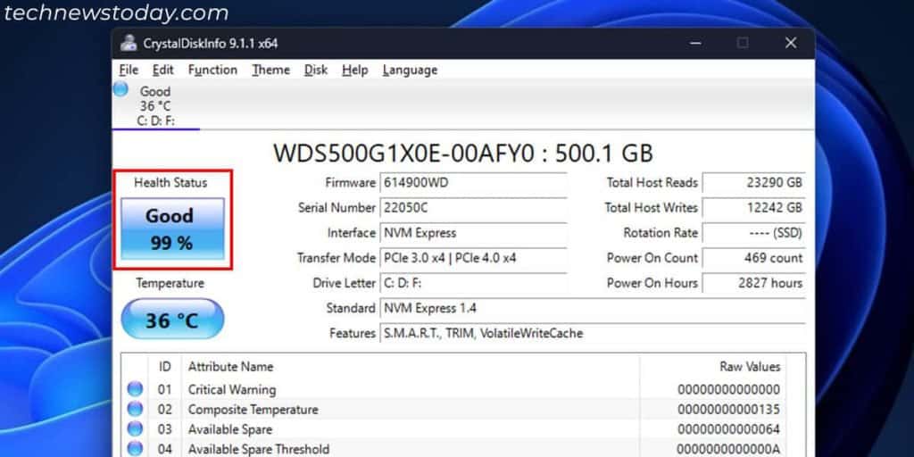
Task: Click status orb for Composite Temperature row
Action: pyautogui.click(x=135, y=409)
